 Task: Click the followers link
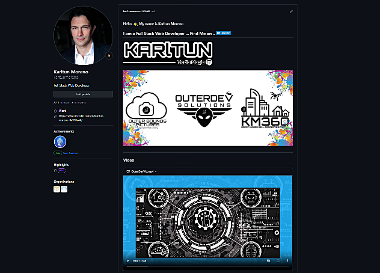pos(64,103)
